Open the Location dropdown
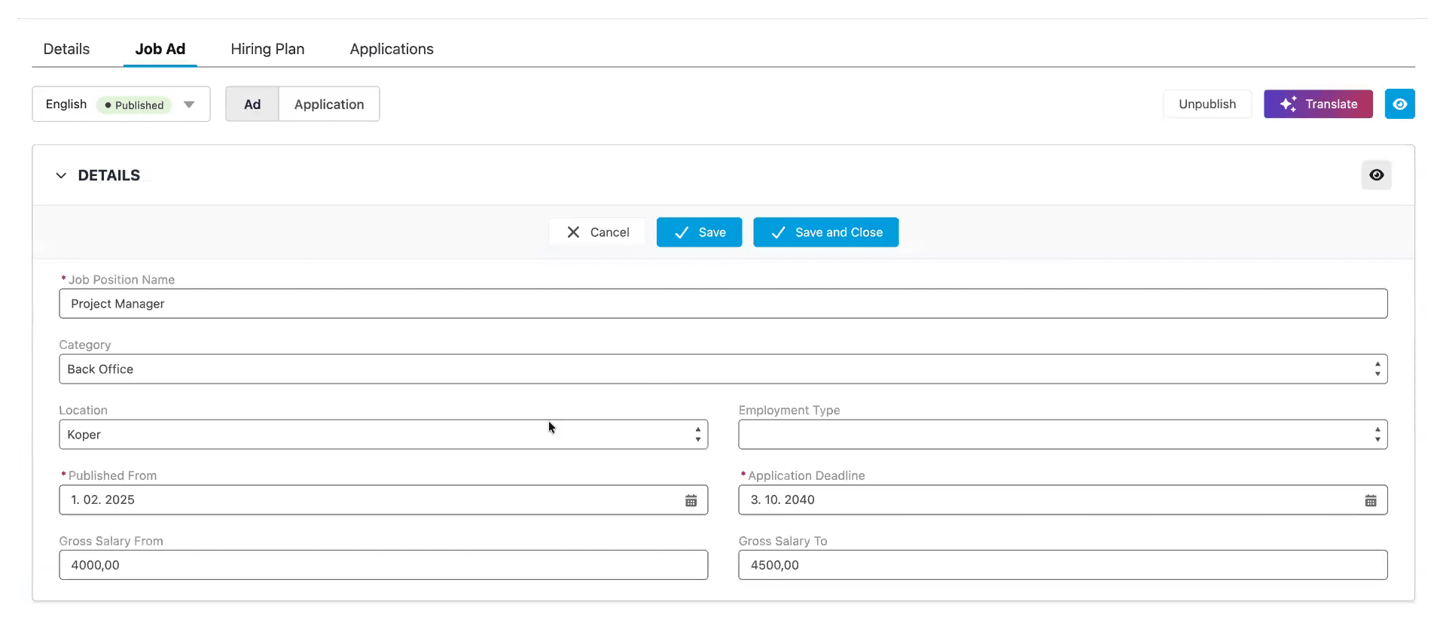1446x622 pixels. (383, 435)
